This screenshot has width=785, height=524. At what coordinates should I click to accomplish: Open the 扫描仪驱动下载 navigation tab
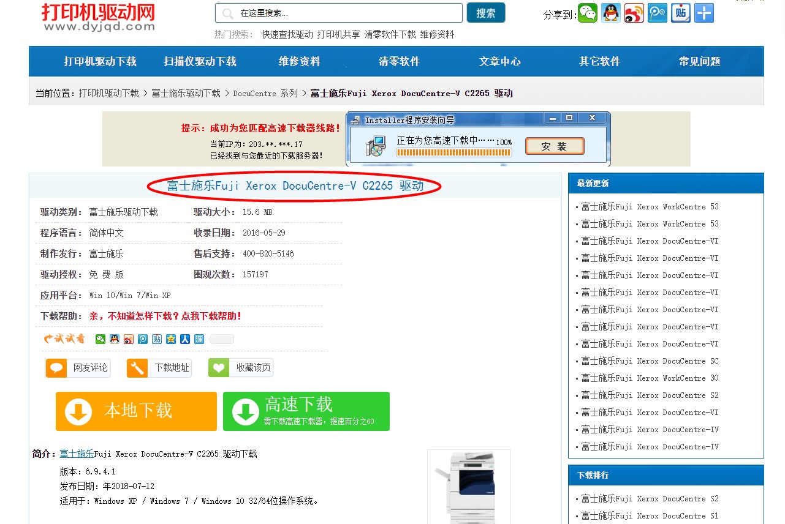pyautogui.click(x=200, y=61)
